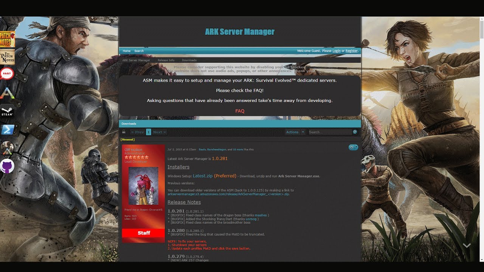
Task: Open the Actions dropdown arrow
Action: (303, 132)
